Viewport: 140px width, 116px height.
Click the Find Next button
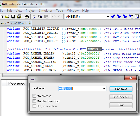121,89
